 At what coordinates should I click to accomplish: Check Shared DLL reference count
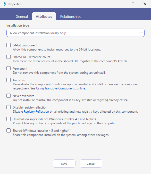(x=9, y=57)
